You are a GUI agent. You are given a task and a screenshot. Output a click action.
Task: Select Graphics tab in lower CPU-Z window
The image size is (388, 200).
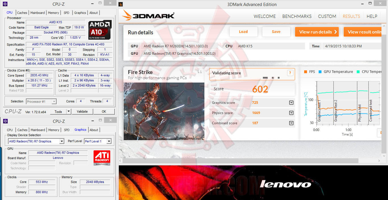[80, 130]
